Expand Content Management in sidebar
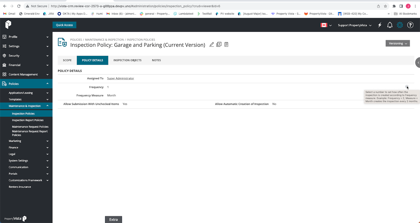The image size is (420, 223). pyautogui.click(x=26, y=75)
